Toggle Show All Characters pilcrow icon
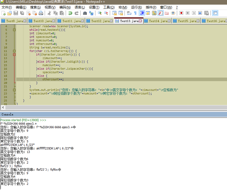Screen dimensions: 227x190 click(135, 13)
